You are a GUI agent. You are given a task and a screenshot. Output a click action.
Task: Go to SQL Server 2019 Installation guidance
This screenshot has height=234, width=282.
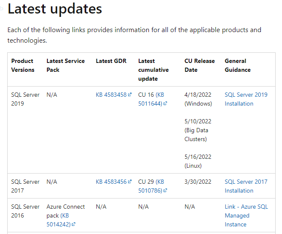(246, 99)
